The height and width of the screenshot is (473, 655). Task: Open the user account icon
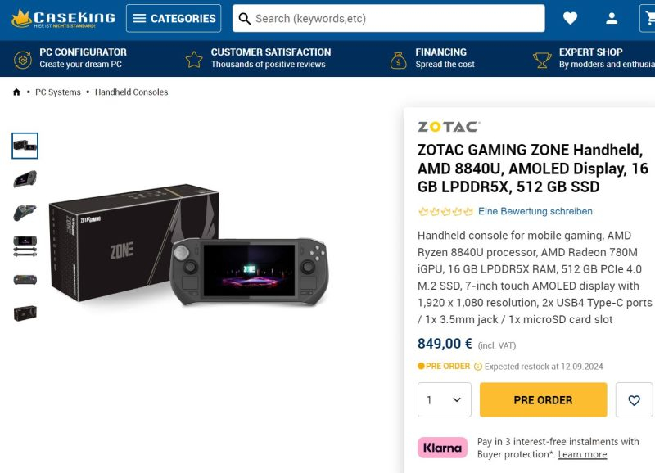[x=612, y=18]
